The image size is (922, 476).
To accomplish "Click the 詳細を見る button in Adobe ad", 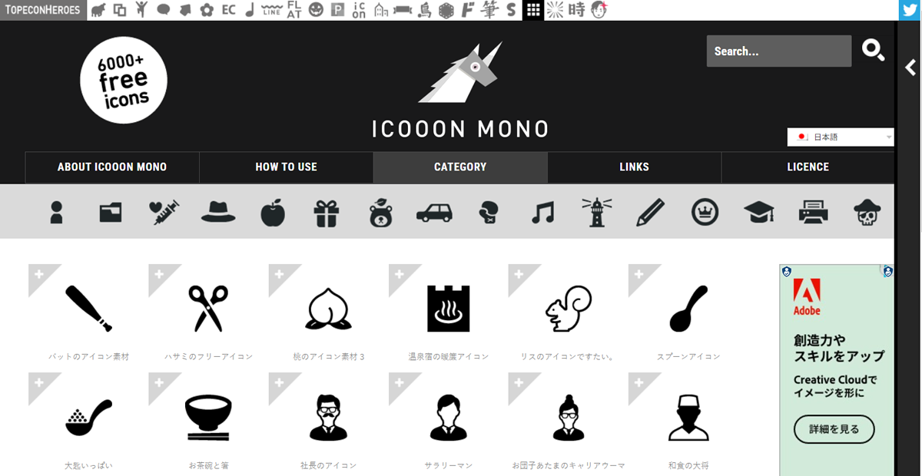I will click(834, 429).
